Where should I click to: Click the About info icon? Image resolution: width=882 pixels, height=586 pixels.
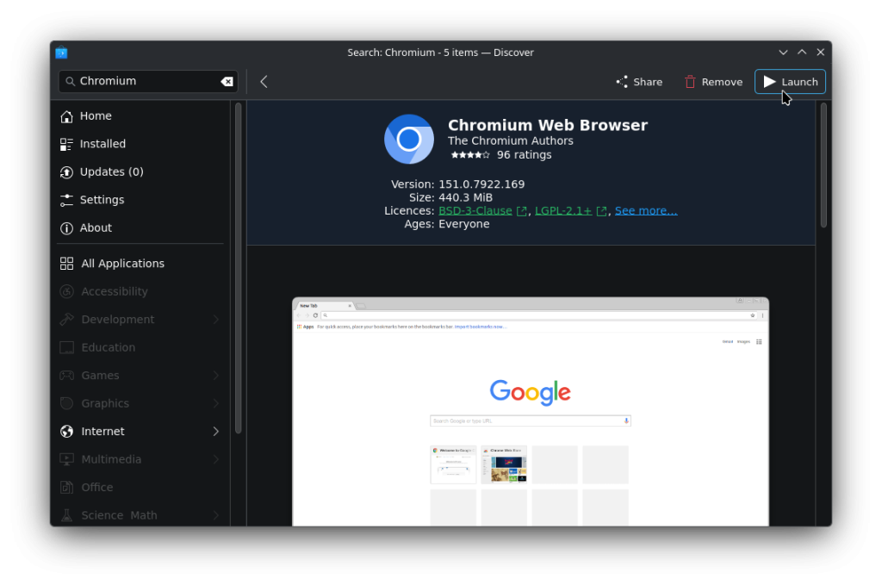click(66, 228)
